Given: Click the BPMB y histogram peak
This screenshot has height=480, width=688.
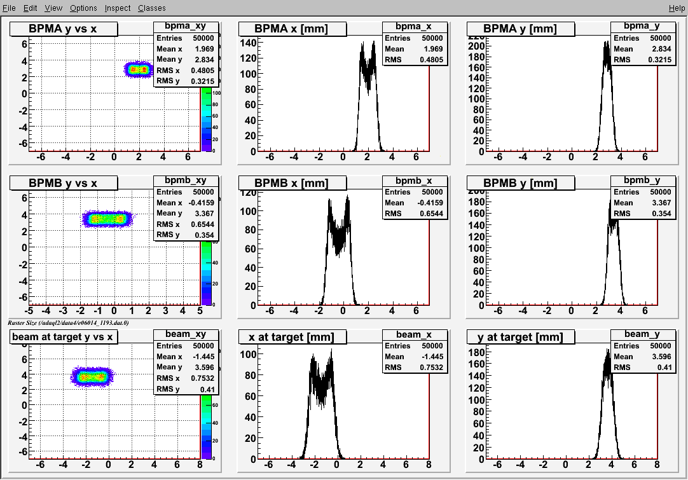Looking at the screenshot, I should [614, 252].
